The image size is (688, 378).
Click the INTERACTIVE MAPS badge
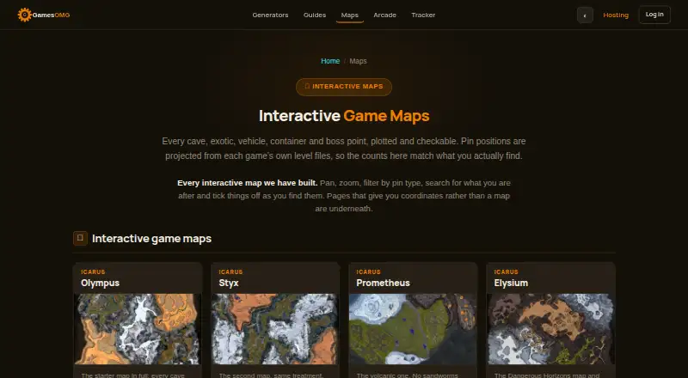tap(343, 87)
